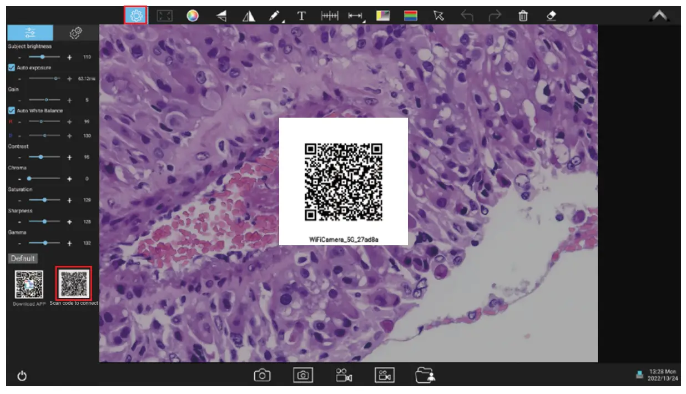Increase Chroma with plus button

point(70,179)
